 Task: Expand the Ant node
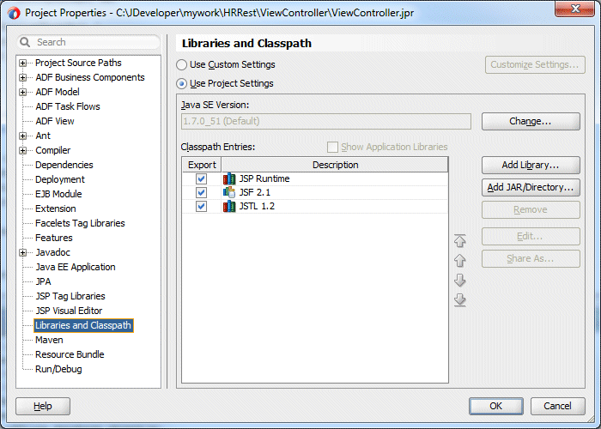click(x=23, y=136)
